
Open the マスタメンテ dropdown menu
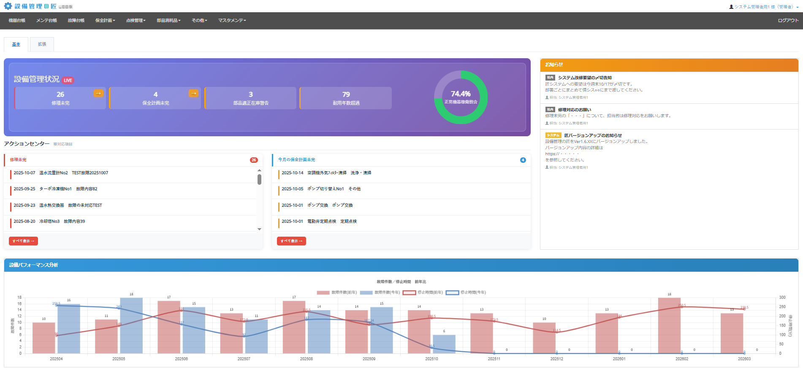pyautogui.click(x=232, y=20)
